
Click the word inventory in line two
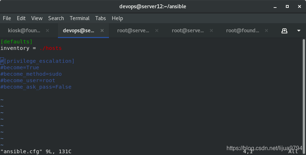(15, 48)
